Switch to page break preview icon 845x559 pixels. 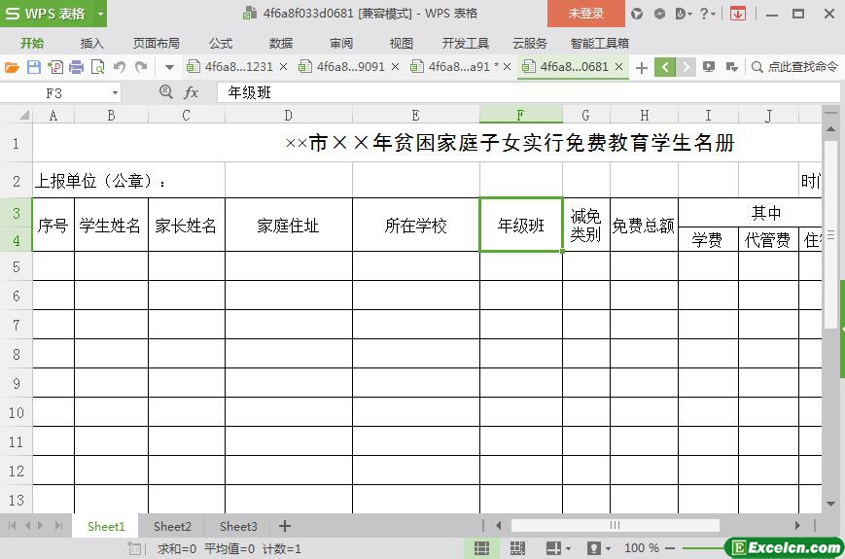point(517,548)
